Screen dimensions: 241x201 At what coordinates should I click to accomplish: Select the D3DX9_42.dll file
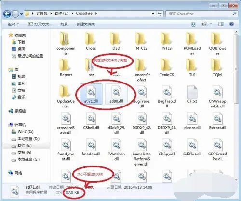[x=142, y=123]
